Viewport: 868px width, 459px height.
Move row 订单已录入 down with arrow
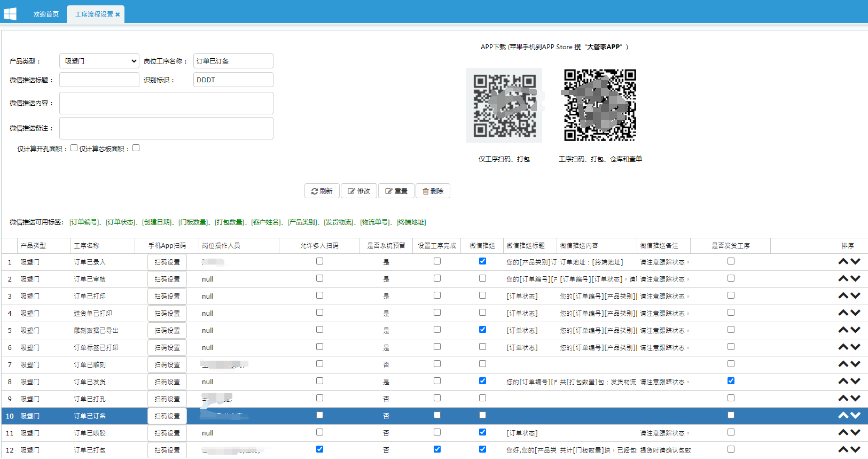point(855,262)
